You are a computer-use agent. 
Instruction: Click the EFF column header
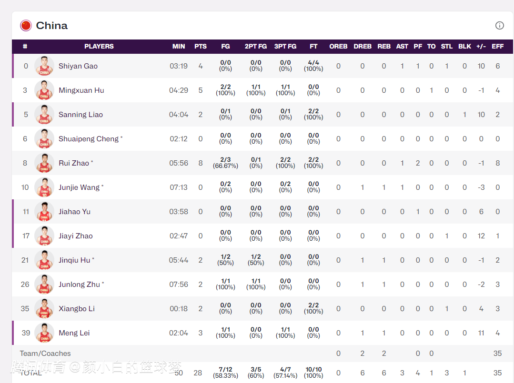click(x=497, y=46)
